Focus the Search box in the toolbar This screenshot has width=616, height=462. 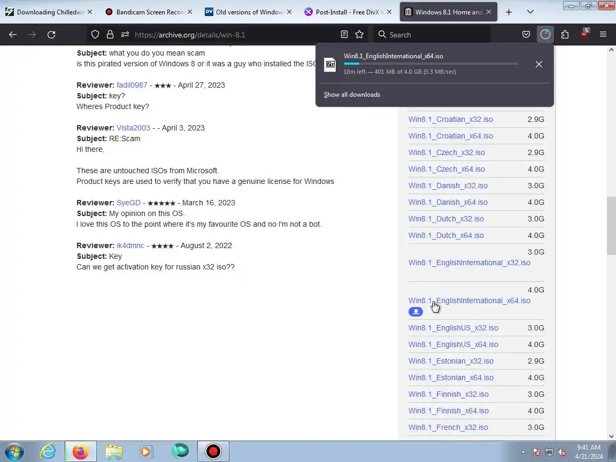coord(432,35)
